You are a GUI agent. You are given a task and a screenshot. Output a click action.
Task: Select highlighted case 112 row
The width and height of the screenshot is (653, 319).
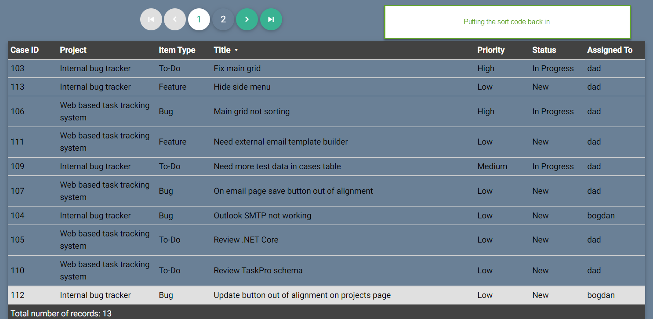click(x=302, y=295)
